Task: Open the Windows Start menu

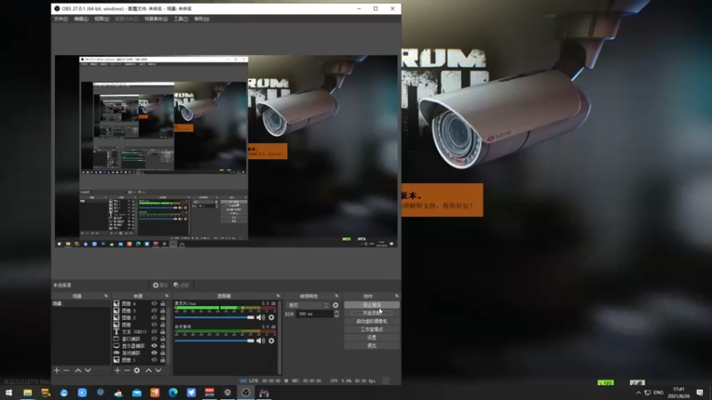Action: click(x=9, y=393)
